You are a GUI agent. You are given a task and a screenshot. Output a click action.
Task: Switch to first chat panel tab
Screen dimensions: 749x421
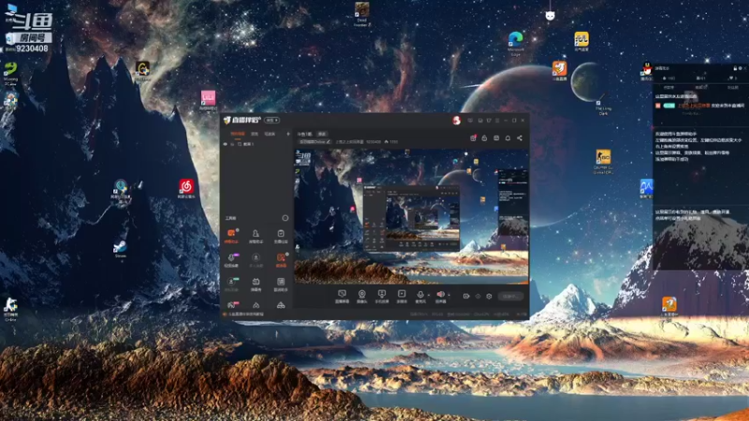pos(668,88)
